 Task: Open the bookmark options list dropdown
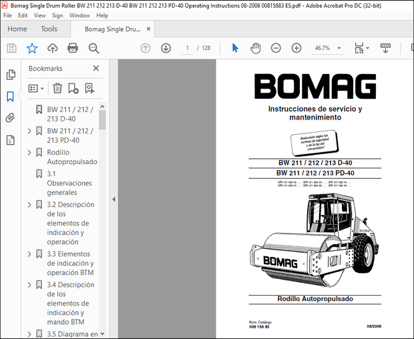click(x=36, y=88)
